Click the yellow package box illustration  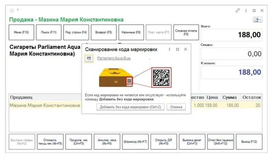[116, 77]
